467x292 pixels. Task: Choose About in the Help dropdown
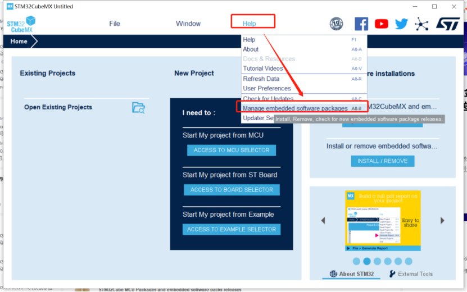304,49
